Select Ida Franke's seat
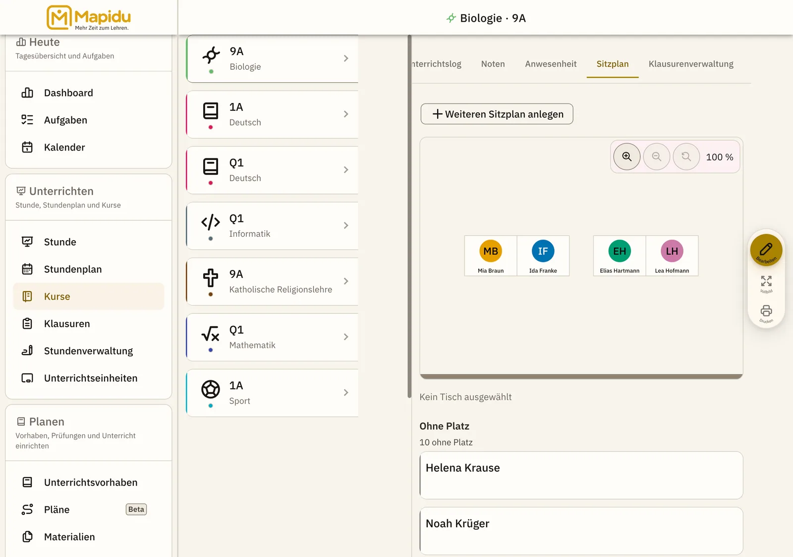This screenshot has height=557, width=793. [543, 256]
